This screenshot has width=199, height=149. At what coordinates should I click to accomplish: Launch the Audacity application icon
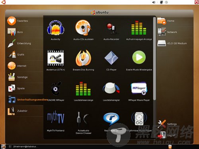(56, 28)
